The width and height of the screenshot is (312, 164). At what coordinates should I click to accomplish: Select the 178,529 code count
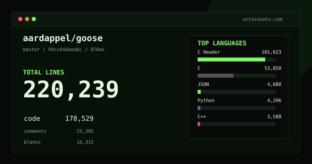(x=79, y=119)
